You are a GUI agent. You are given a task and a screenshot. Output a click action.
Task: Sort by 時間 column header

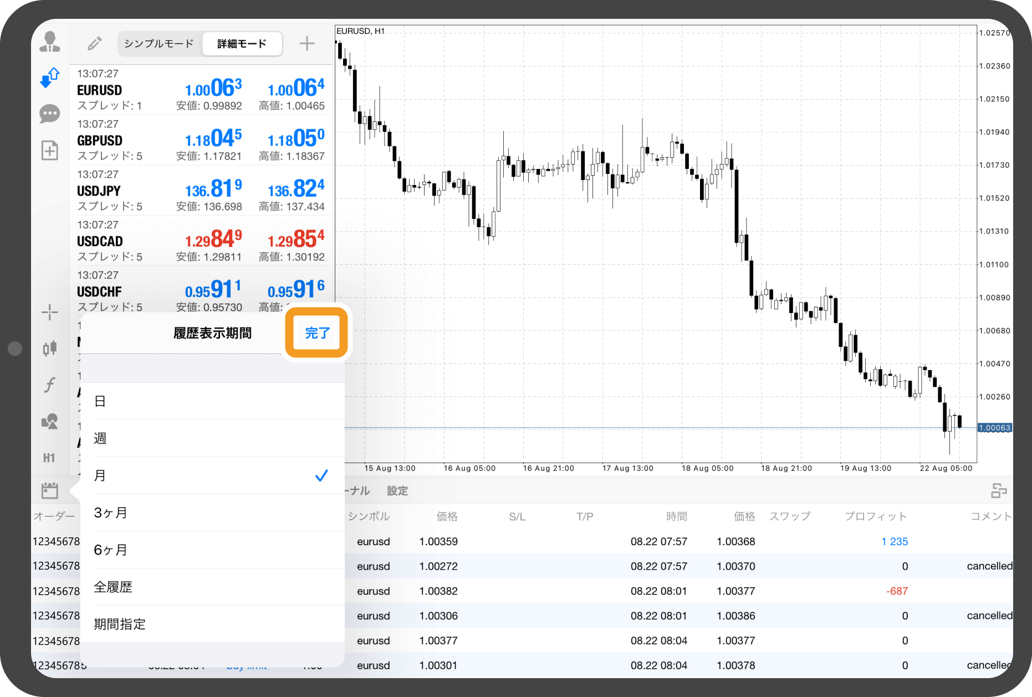coord(677,516)
